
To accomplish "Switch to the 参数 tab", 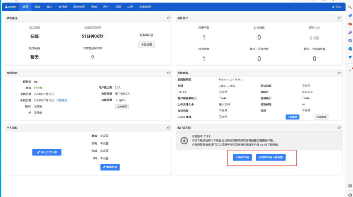I will coord(37,7).
